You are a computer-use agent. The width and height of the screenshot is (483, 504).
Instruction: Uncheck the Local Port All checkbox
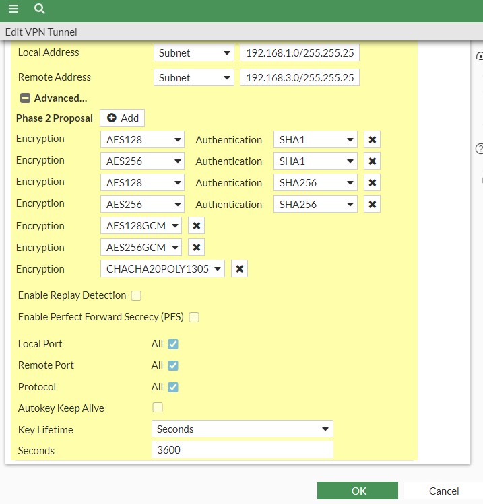(173, 344)
